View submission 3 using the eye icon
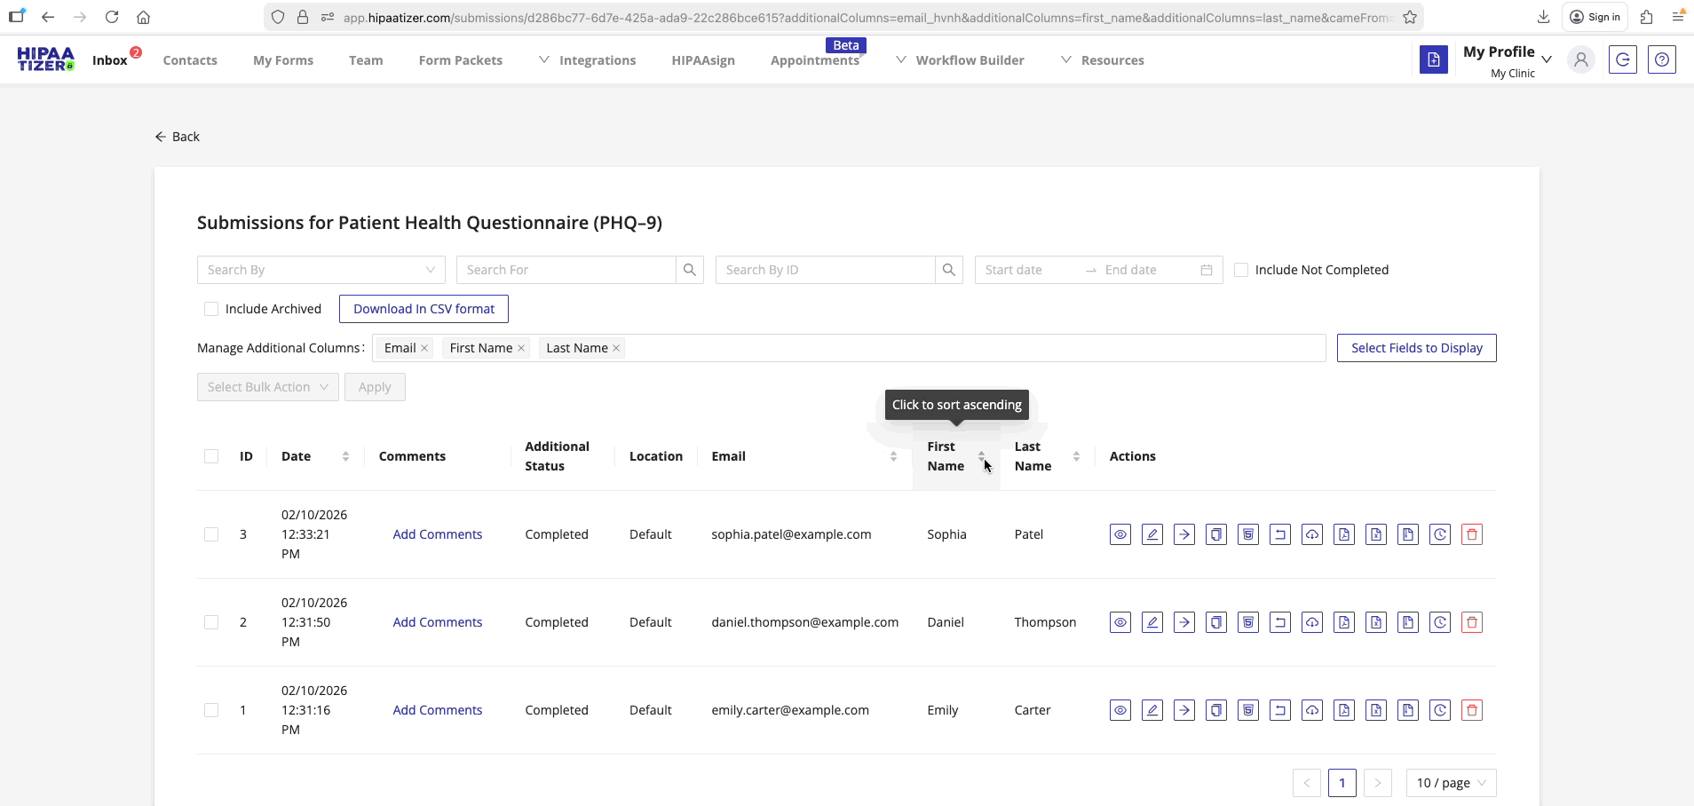1694x806 pixels. click(1120, 534)
